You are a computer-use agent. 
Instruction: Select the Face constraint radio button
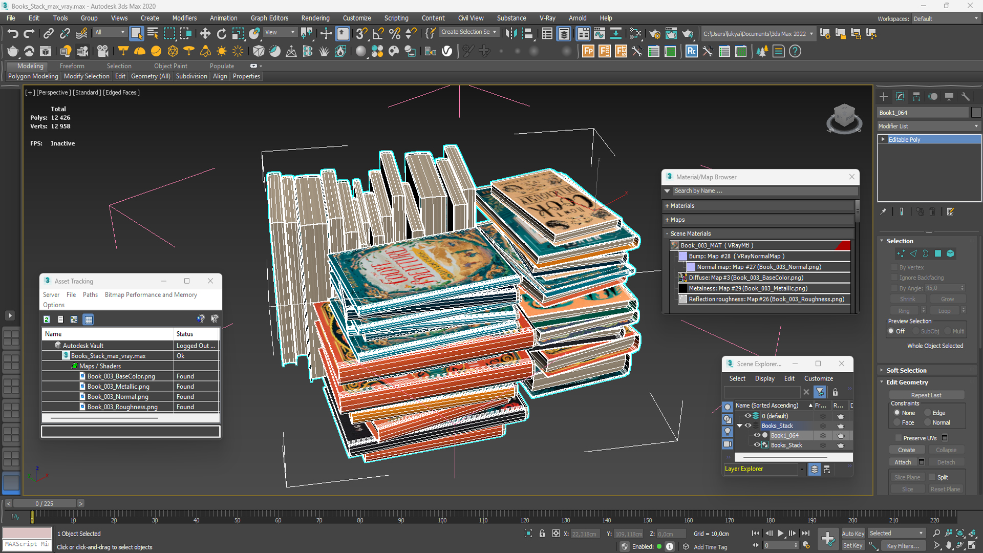pos(897,422)
